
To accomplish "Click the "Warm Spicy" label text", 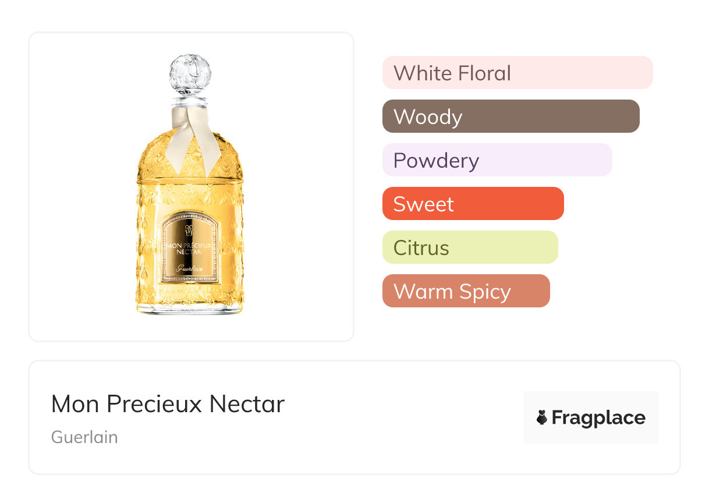I will 452,291.
